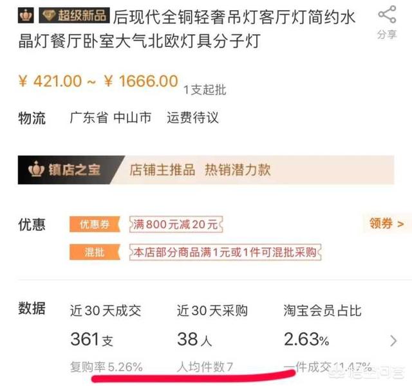View 近30天成交 361支 statistic
Screen dimensions: 412x386
(x=106, y=326)
